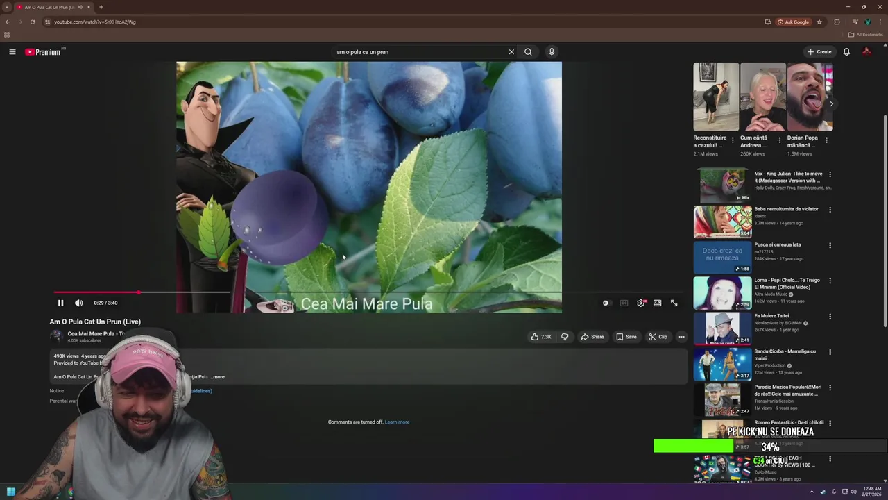
Task: Open All Bookmarks folder
Action: (x=866, y=35)
